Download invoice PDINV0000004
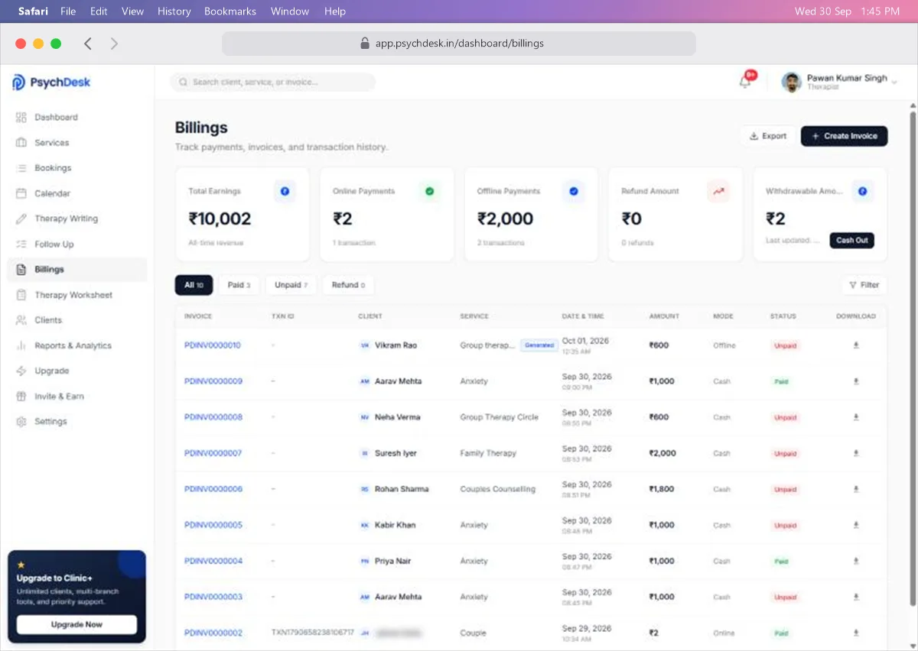The height and width of the screenshot is (651, 918). pyautogui.click(x=856, y=561)
